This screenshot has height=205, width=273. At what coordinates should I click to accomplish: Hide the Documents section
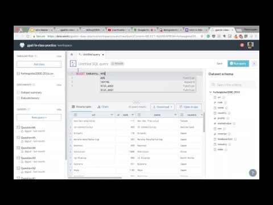59,85
